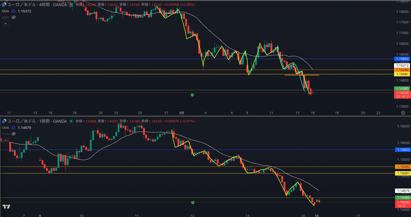Select the orange 1.15292 price label on 1-hour chart

point(403,167)
